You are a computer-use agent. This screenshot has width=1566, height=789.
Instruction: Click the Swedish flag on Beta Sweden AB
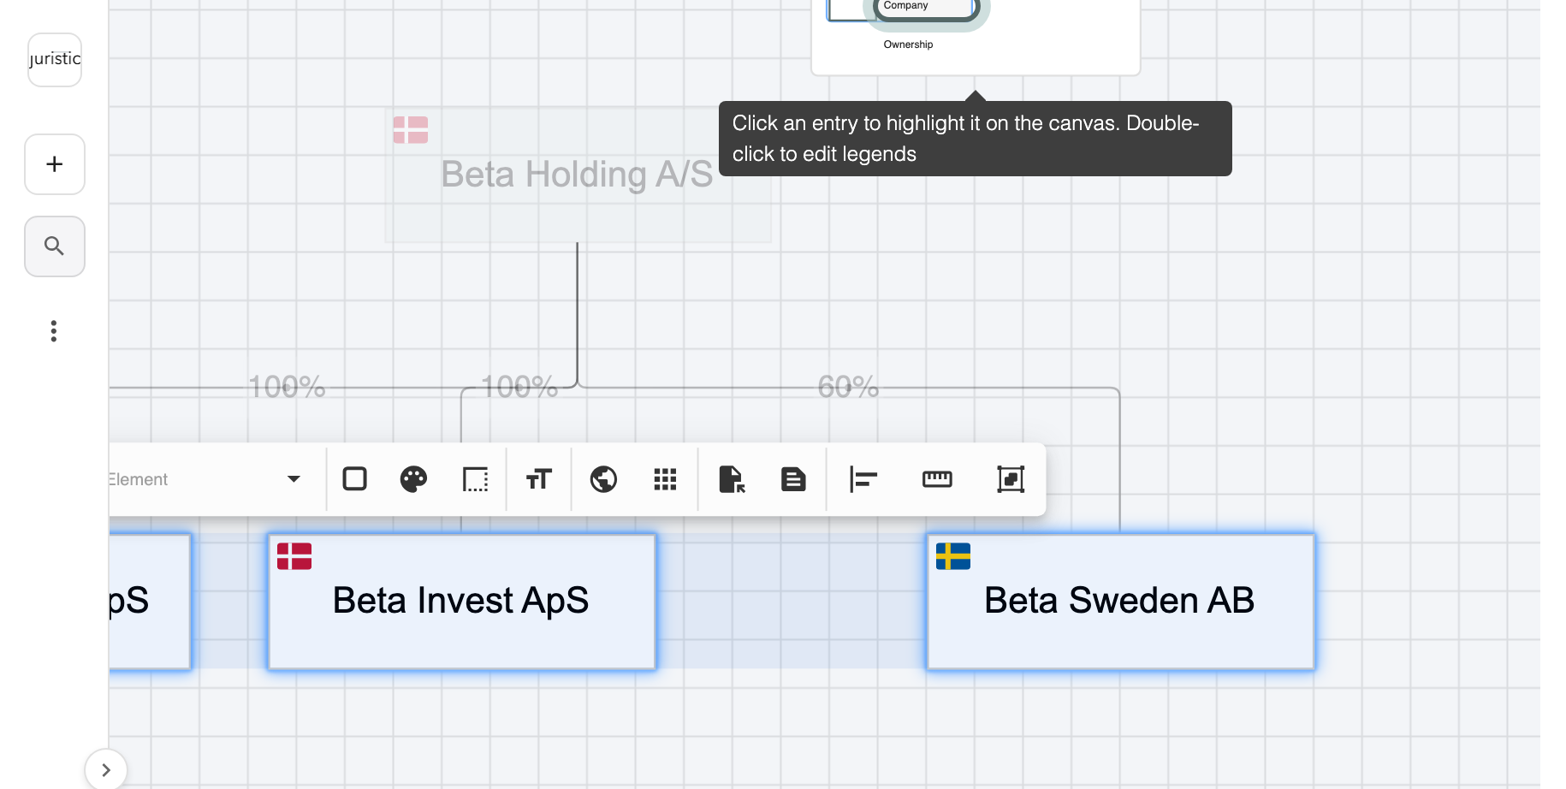(x=953, y=556)
